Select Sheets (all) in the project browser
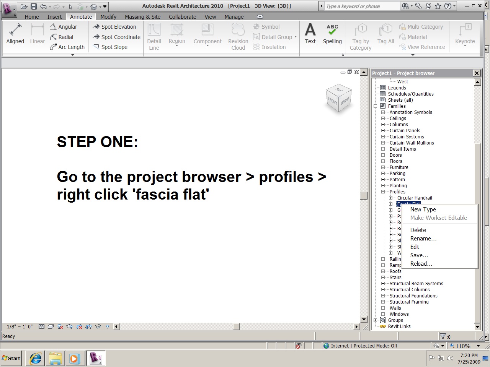The height and width of the screenshot is (367, 490). tap(400, 100)
